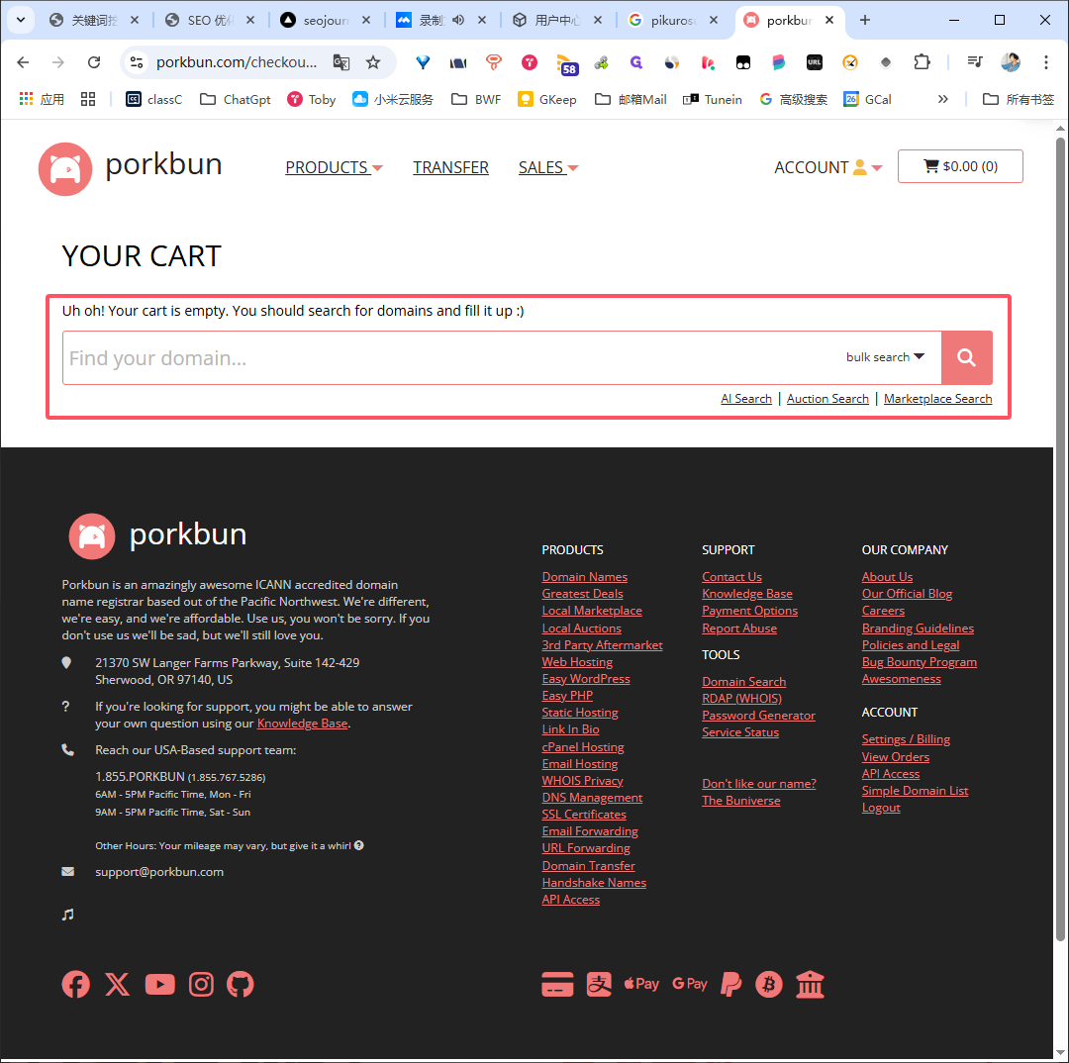This screenshot has width=1069, height=1063.
Task: Open the TRANSFER menu item
Action: point(450,167)
